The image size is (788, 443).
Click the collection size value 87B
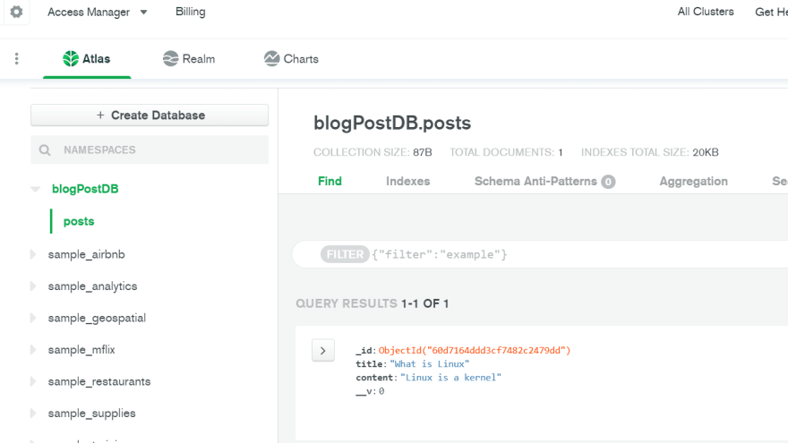(x=423, y=152)
